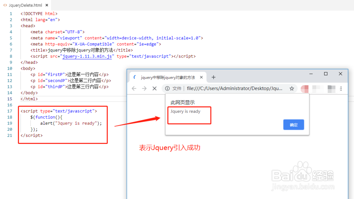Click the closing </head> tag line
The width and height of the screenshot is (354, 199).
29,63
